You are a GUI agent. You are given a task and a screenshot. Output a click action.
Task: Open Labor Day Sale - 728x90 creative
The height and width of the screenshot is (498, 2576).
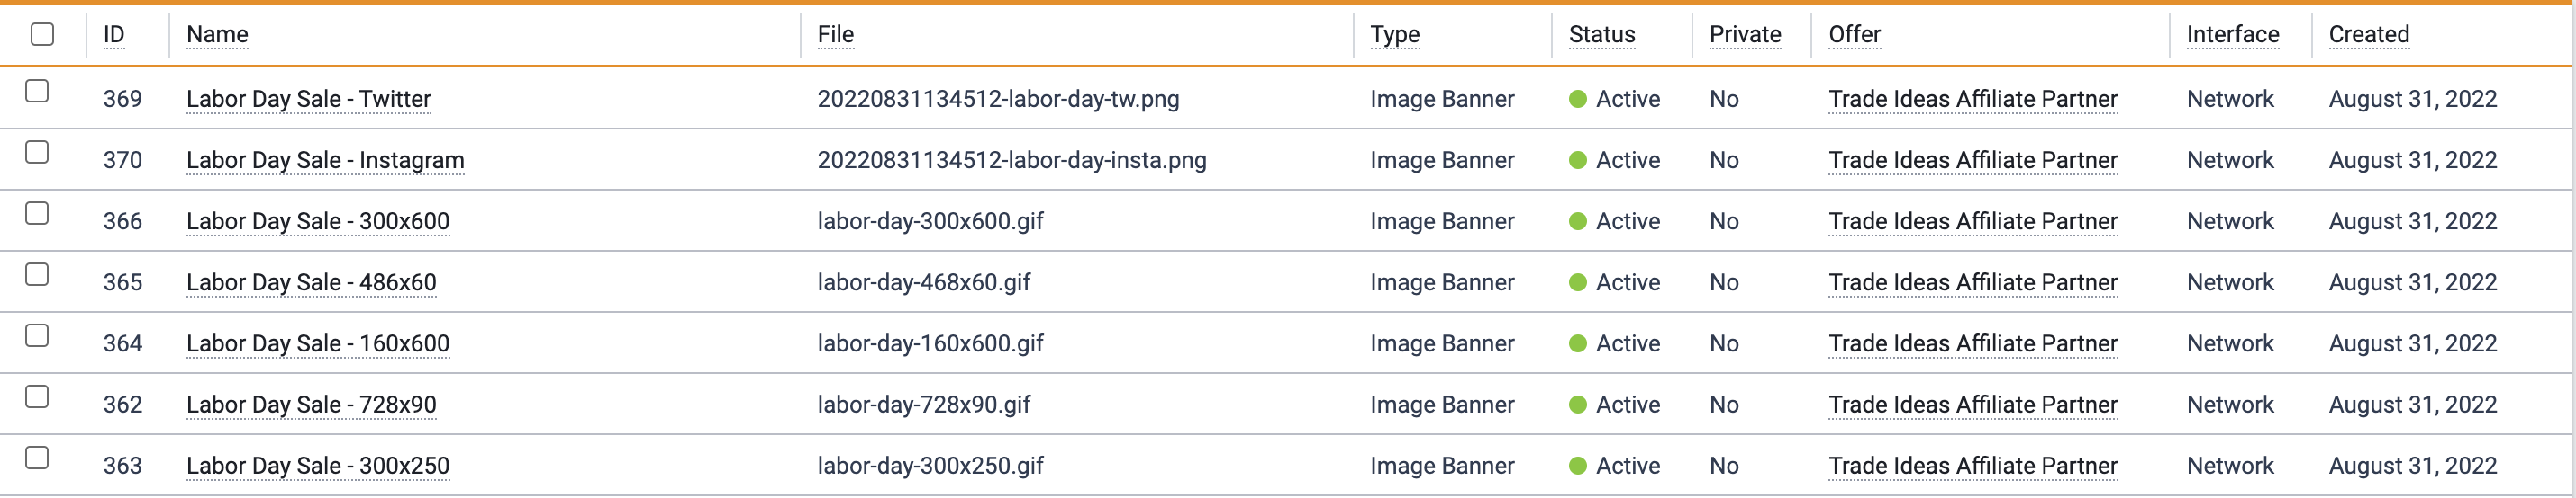pyautogui.click(x=311, y=405)
